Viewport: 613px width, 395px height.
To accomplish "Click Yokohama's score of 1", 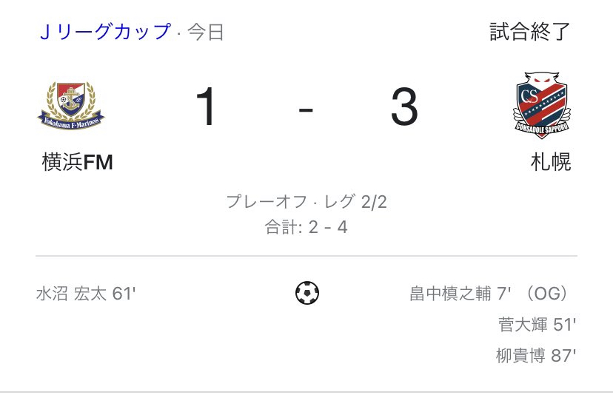I will pos(207,108).
